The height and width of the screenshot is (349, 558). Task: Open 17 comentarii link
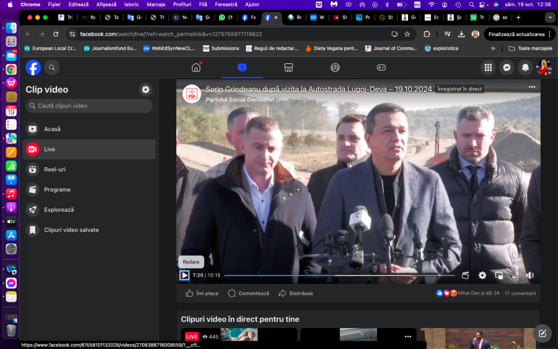[520, 293]
